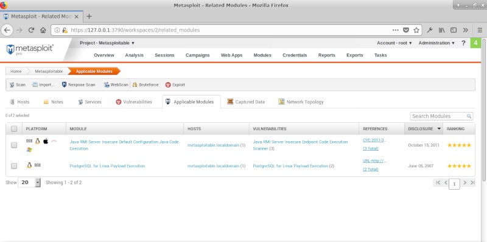Open the Tasks menu
Viewport: 487px width, 242px height.
pos(380,55)
